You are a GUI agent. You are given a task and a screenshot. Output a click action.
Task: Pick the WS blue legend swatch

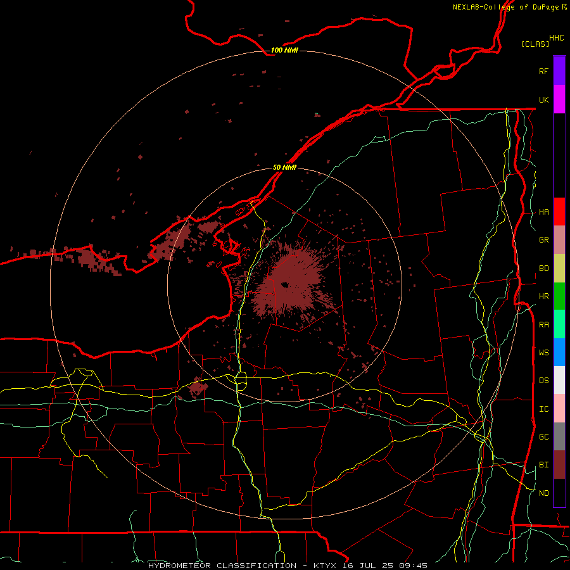point(559,352)
